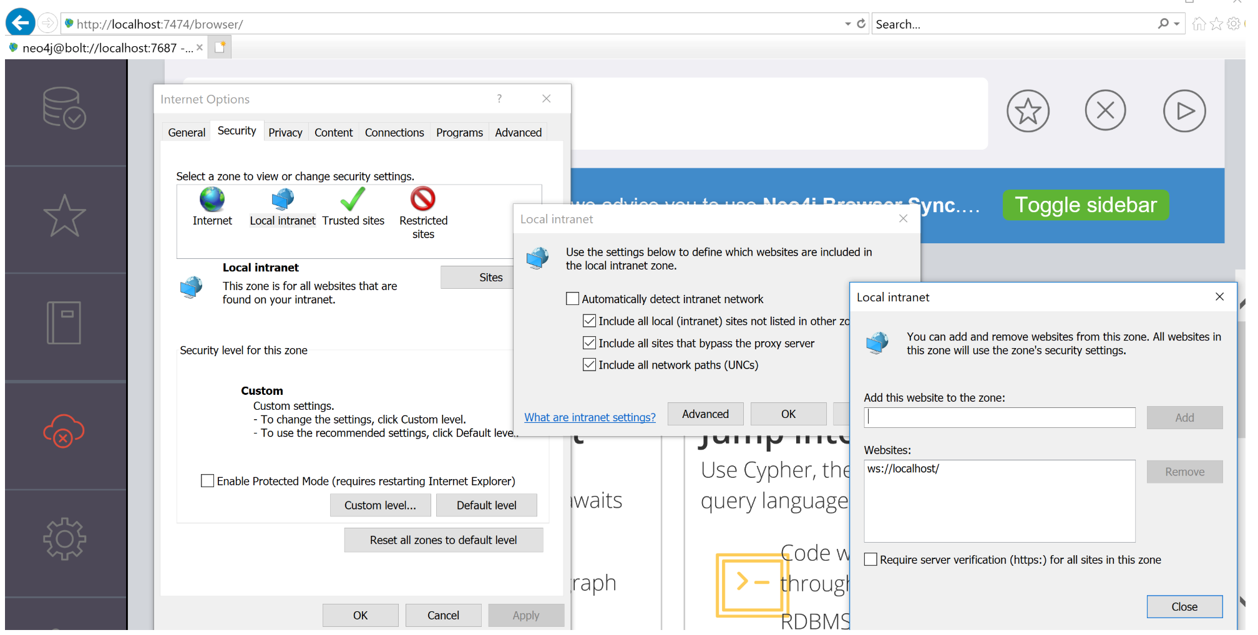Click the Toggle sidebar button
Viewport: 1258px width, 635px height.
tap(1086, 205)
